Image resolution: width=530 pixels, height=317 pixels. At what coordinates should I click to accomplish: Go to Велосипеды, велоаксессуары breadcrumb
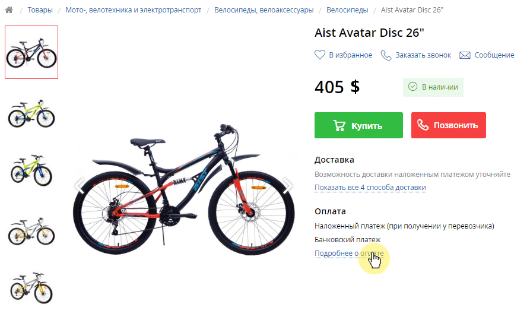(264, 10)
